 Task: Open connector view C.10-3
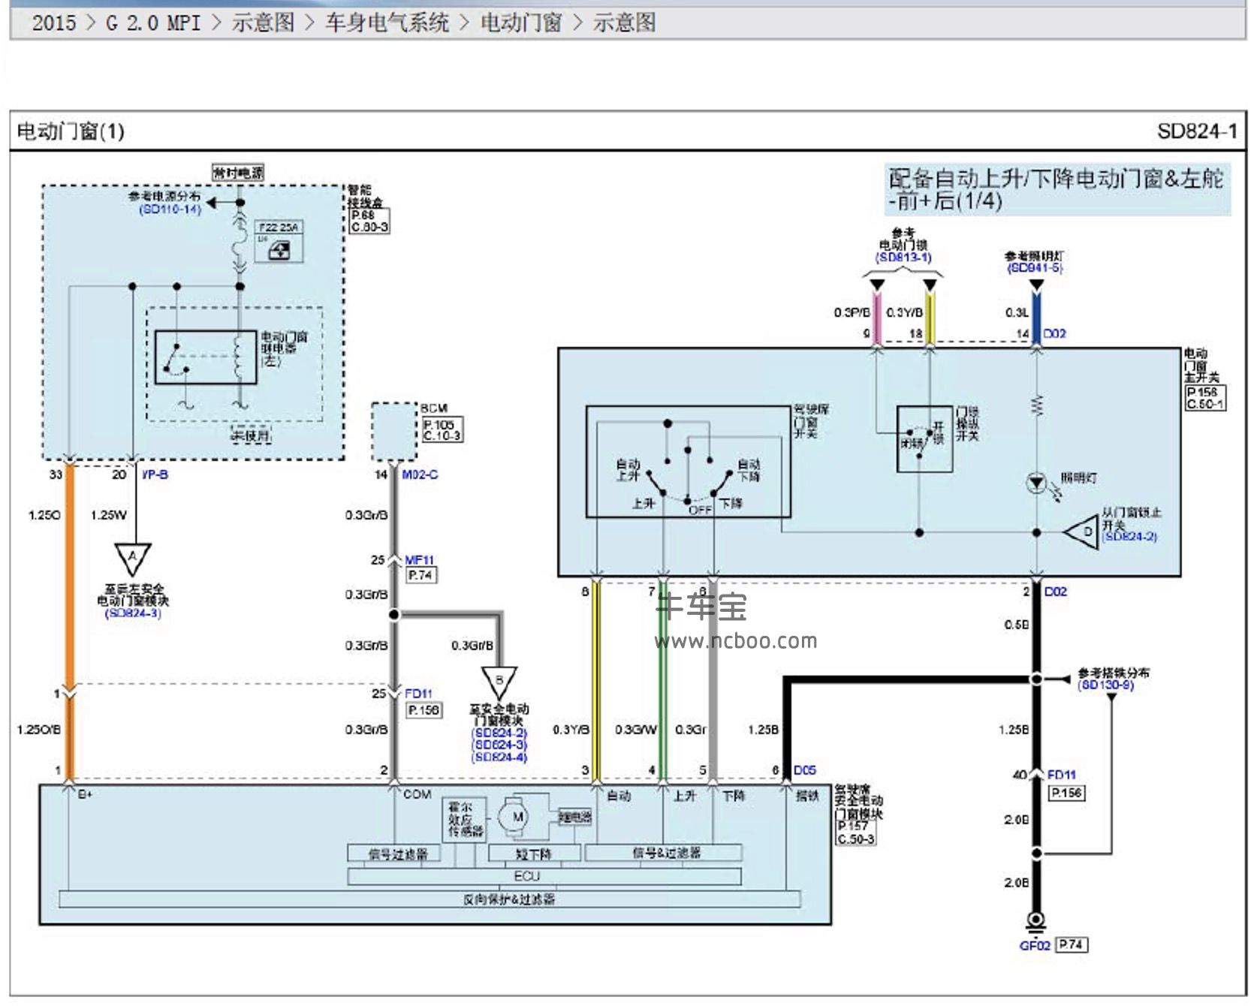pyautogui.click(x=442, y=435)
